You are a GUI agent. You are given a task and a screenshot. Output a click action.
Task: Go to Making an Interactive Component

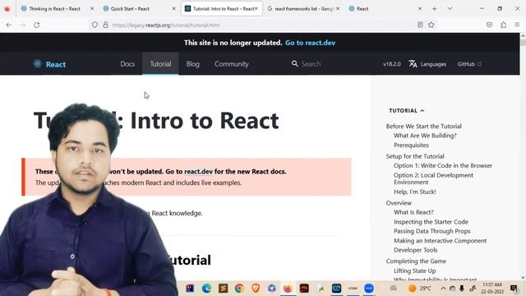coord(441,241)
